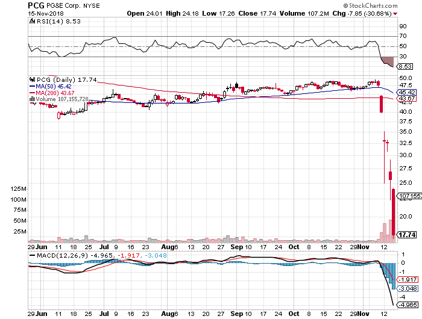Click the NYSE exchange label

(92, 5)
